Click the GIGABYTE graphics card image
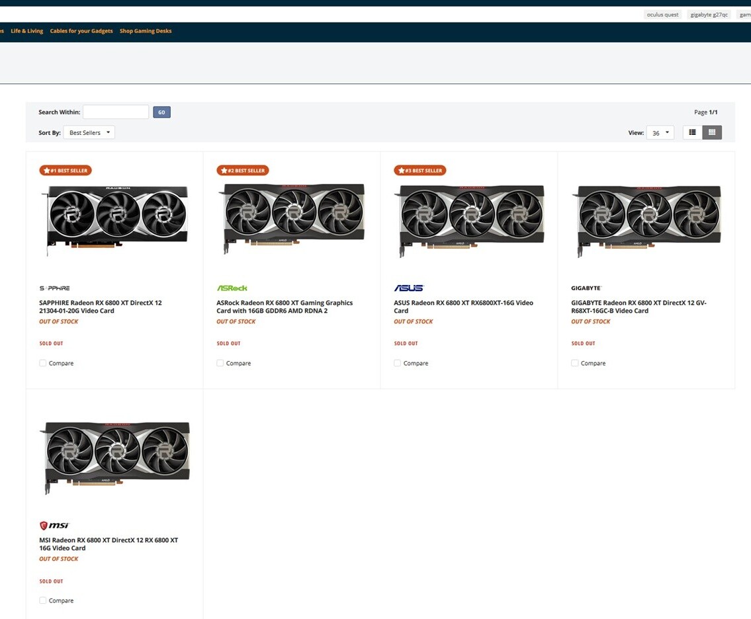 tap(646, 220)
